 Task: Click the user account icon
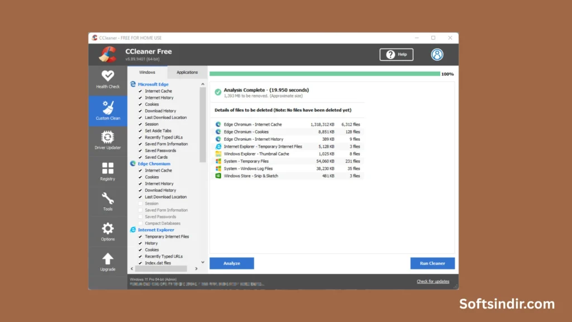point(437,54)
